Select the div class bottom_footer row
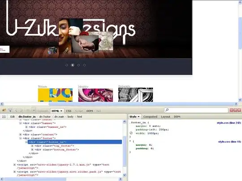Screen dimensions: 242x181 click(x=57, y=149)
